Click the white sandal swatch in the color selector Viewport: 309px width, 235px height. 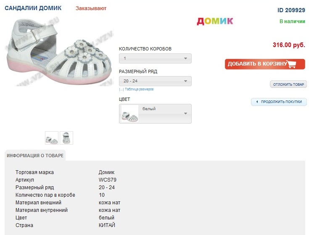130,114
